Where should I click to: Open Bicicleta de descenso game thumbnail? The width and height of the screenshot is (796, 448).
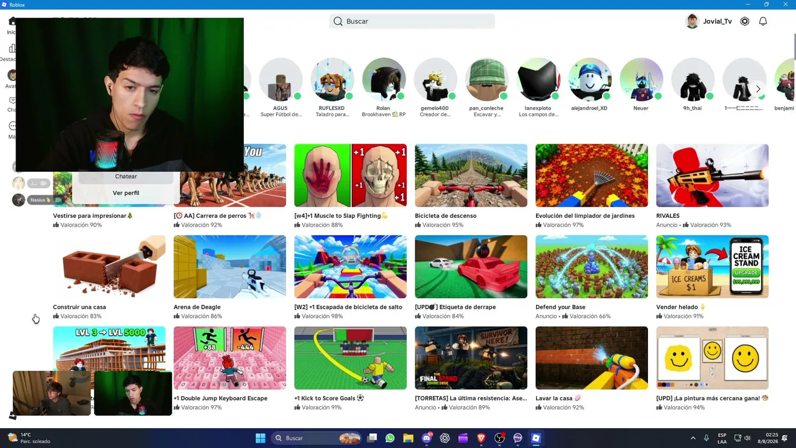[x=471, y=175]
